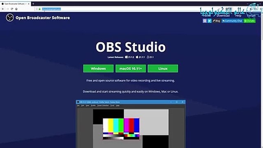Viewport: 263px width, 148px height.
Task: Open the Blog link
Action: 217,21
